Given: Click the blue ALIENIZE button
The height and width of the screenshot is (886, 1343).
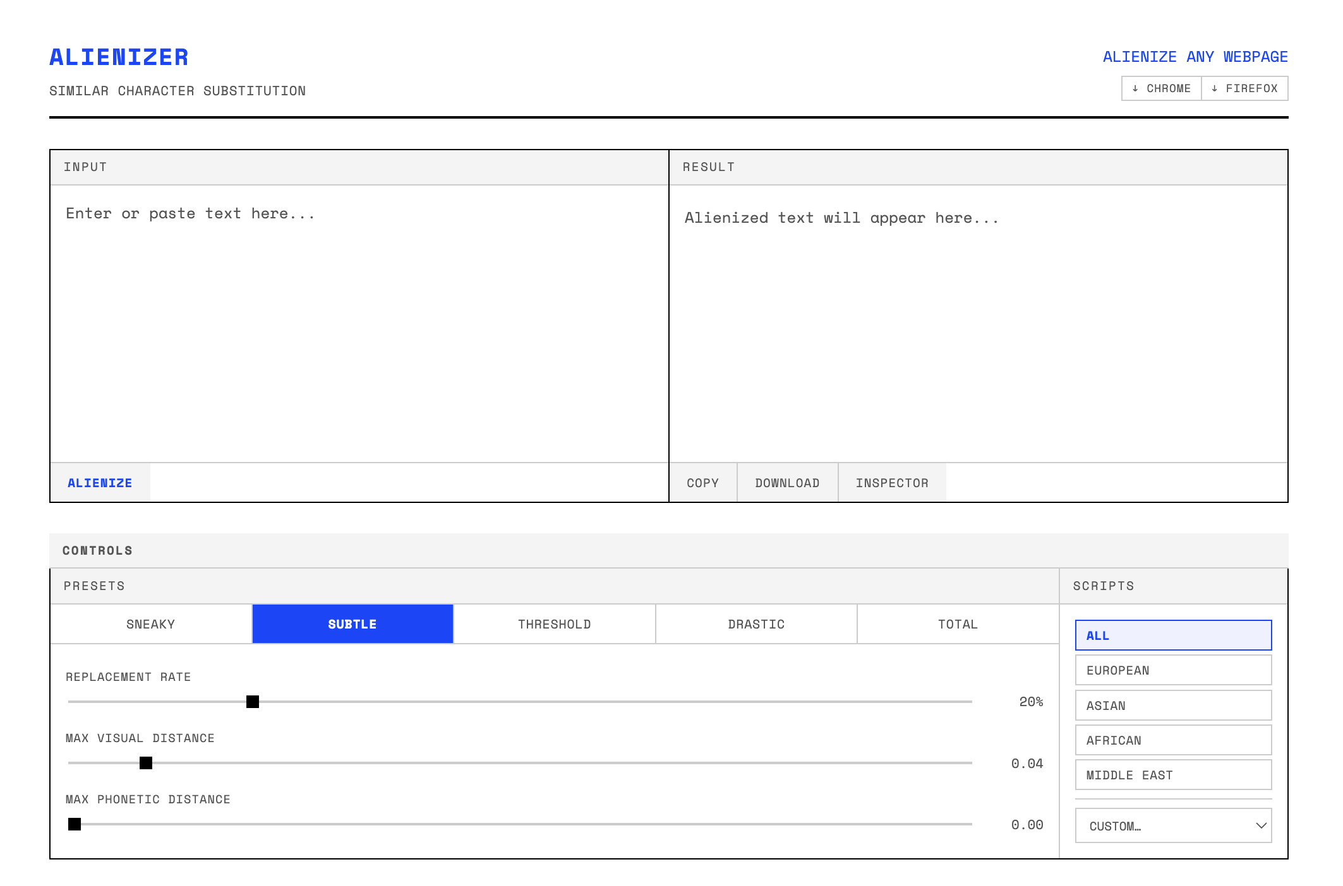Looking at the screenshot, I should tap(100, 483).
